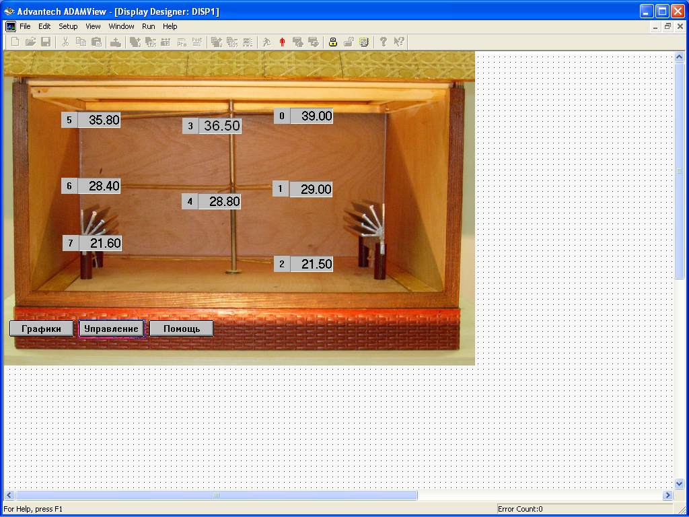
Task: Click the Графики button
Action: [x=42, y=329]
